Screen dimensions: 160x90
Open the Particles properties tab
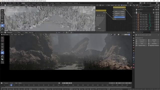[133, 55]
